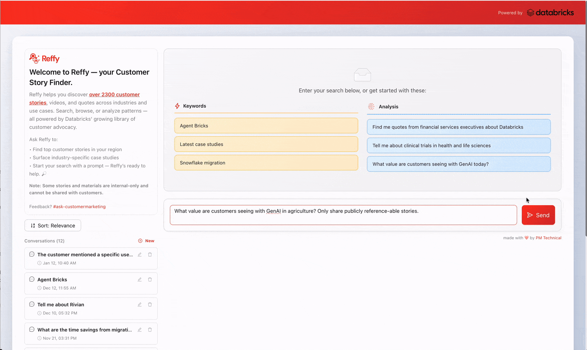587x350 pixels.
Task: Click the Reffy logo icon
Action: [34, 58]
